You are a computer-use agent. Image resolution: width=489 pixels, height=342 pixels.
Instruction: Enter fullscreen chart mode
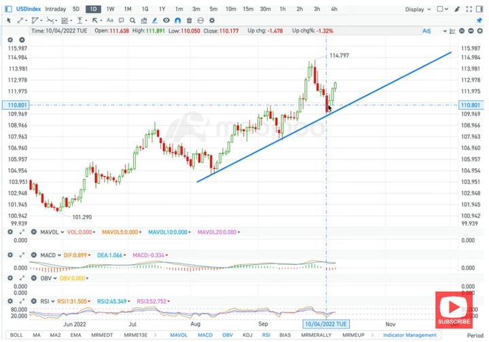(x=469, y=9)
